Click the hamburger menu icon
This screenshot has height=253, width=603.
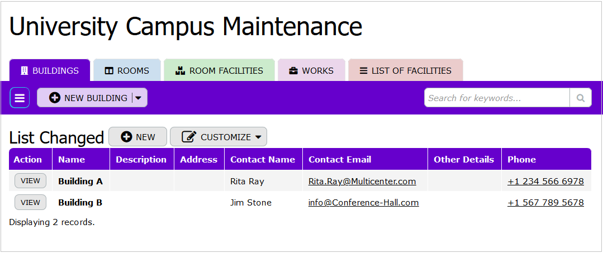pyautogui.click(x=20, y=98)
